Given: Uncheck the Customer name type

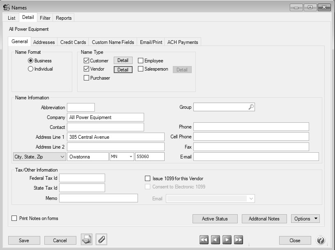Looking at the screenshot, I should [x=86, y=60].
